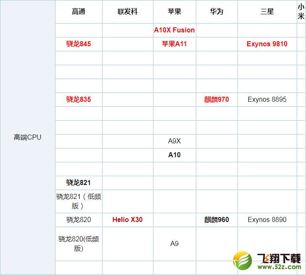Screen dimensions: 306x275
Task: Select the 联发科 column header
Action: coord(127,12)
